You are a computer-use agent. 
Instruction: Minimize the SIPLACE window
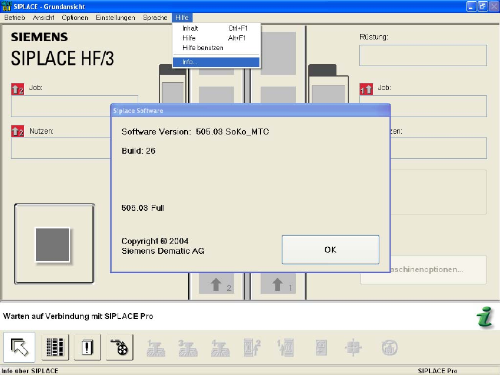pyautogui.click(x=471, y=6)
